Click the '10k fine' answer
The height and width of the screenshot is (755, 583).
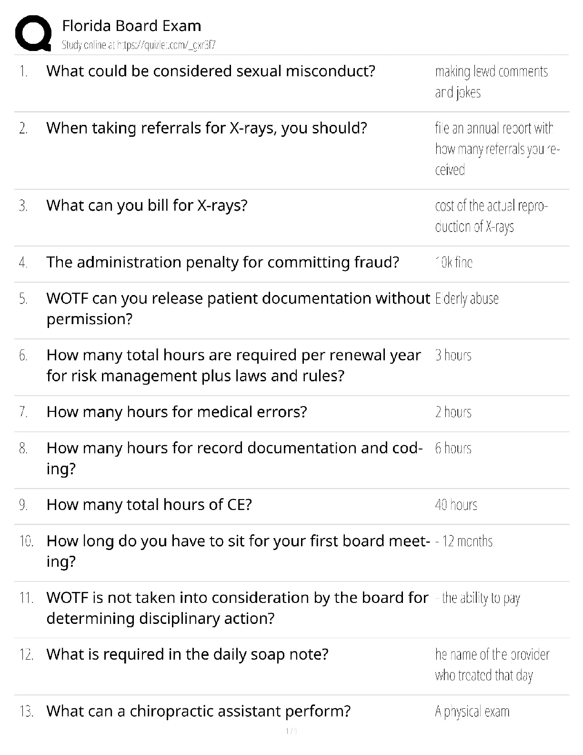point(453,263)
